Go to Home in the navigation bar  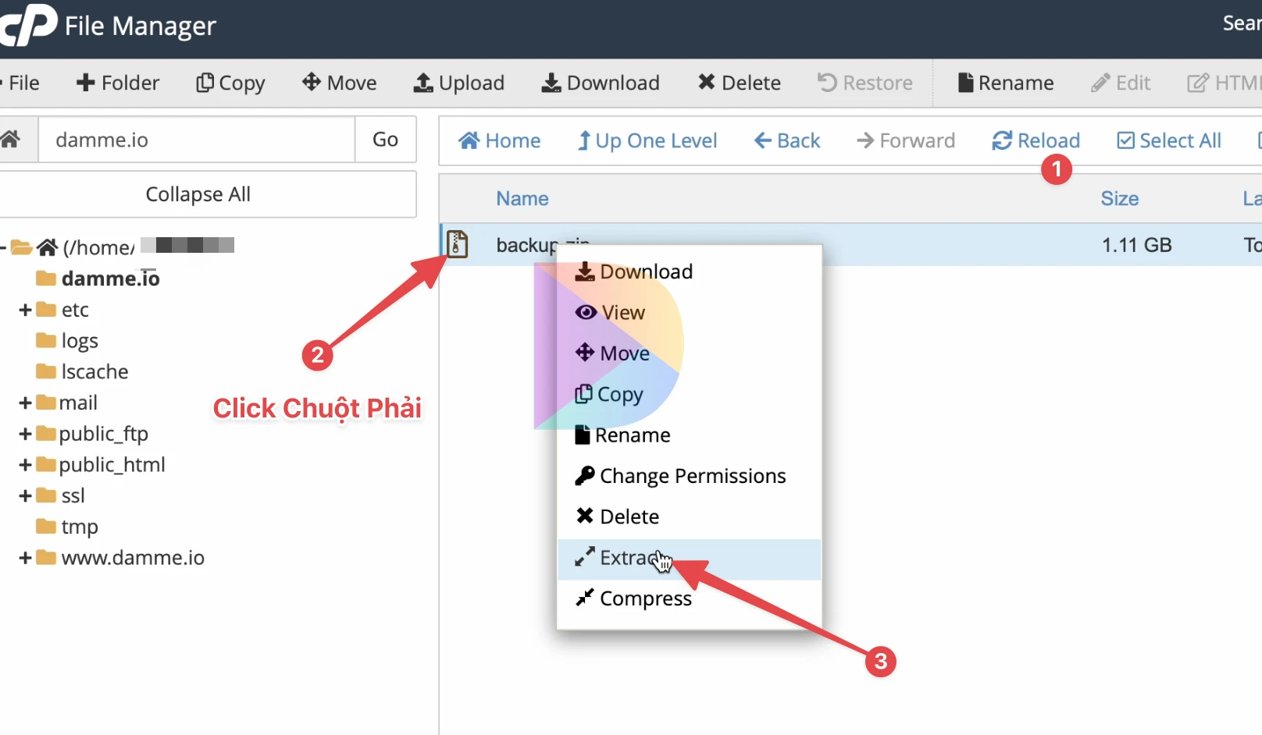pos(499,140)
